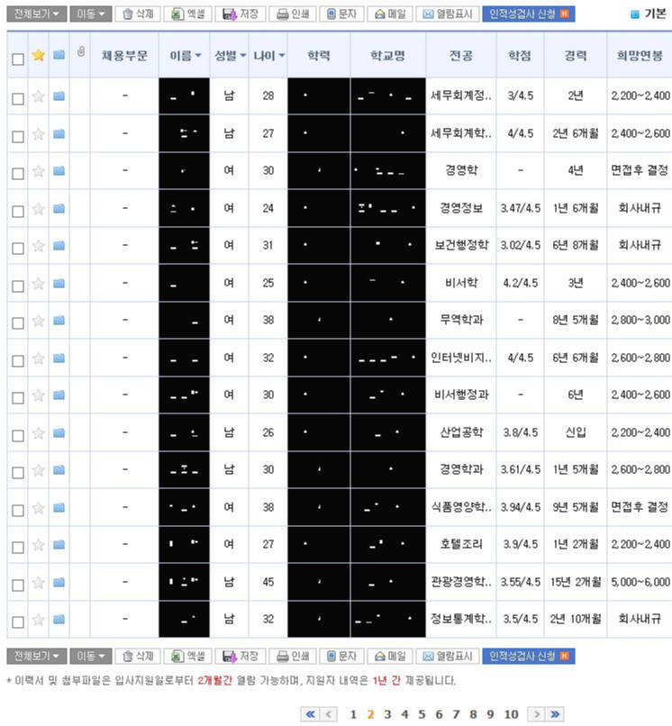Check the row with major 호텔조리
Image resolution: width=672 pixels, height=726 pixels.
click(18, 548)
